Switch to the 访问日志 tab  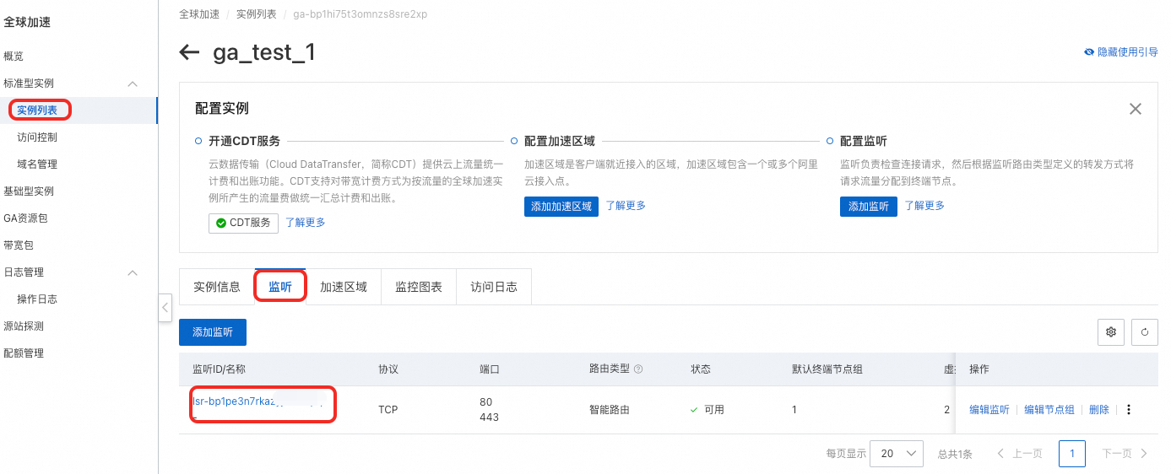494,287
